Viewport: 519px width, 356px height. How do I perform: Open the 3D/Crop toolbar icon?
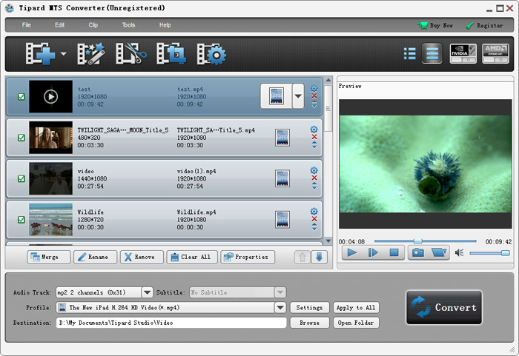tap(171, 53)
